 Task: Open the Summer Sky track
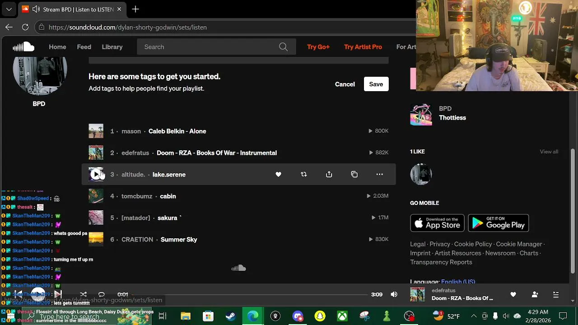coord(179,239)
